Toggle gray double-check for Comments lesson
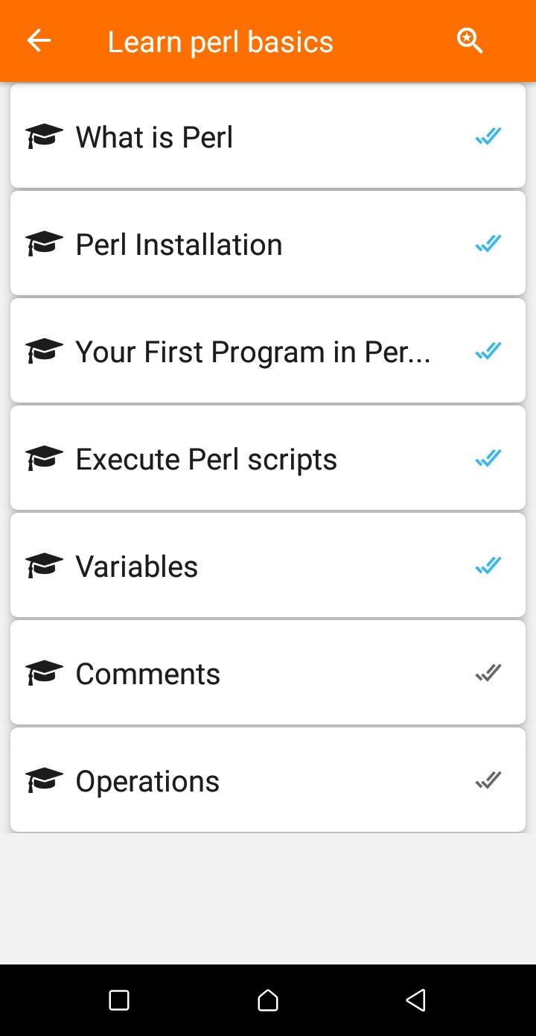 (488, 673)
